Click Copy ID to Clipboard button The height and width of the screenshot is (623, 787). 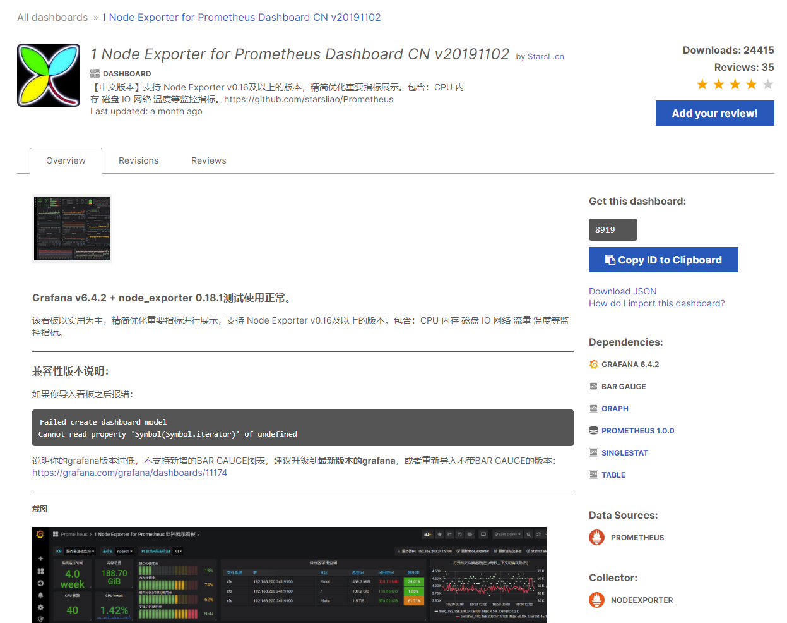[x=663, y=260]
